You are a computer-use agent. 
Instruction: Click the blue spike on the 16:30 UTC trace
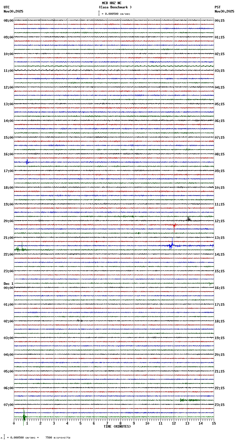click(x=27, y=162)
